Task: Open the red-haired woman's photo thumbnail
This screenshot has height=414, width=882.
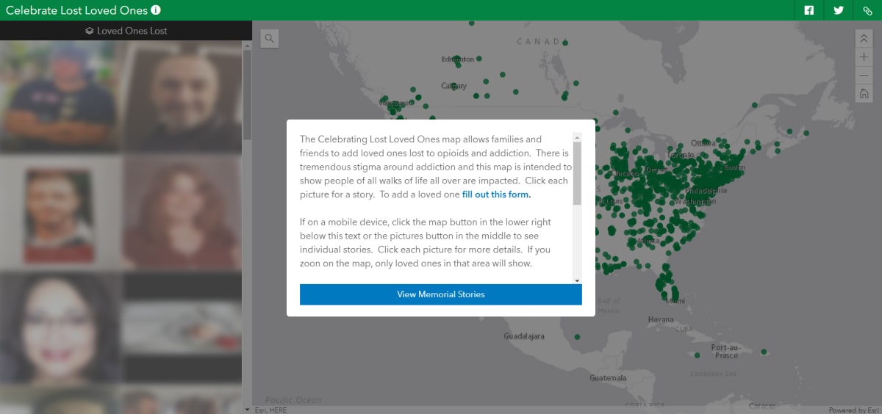Action: [x=182, y=213]
